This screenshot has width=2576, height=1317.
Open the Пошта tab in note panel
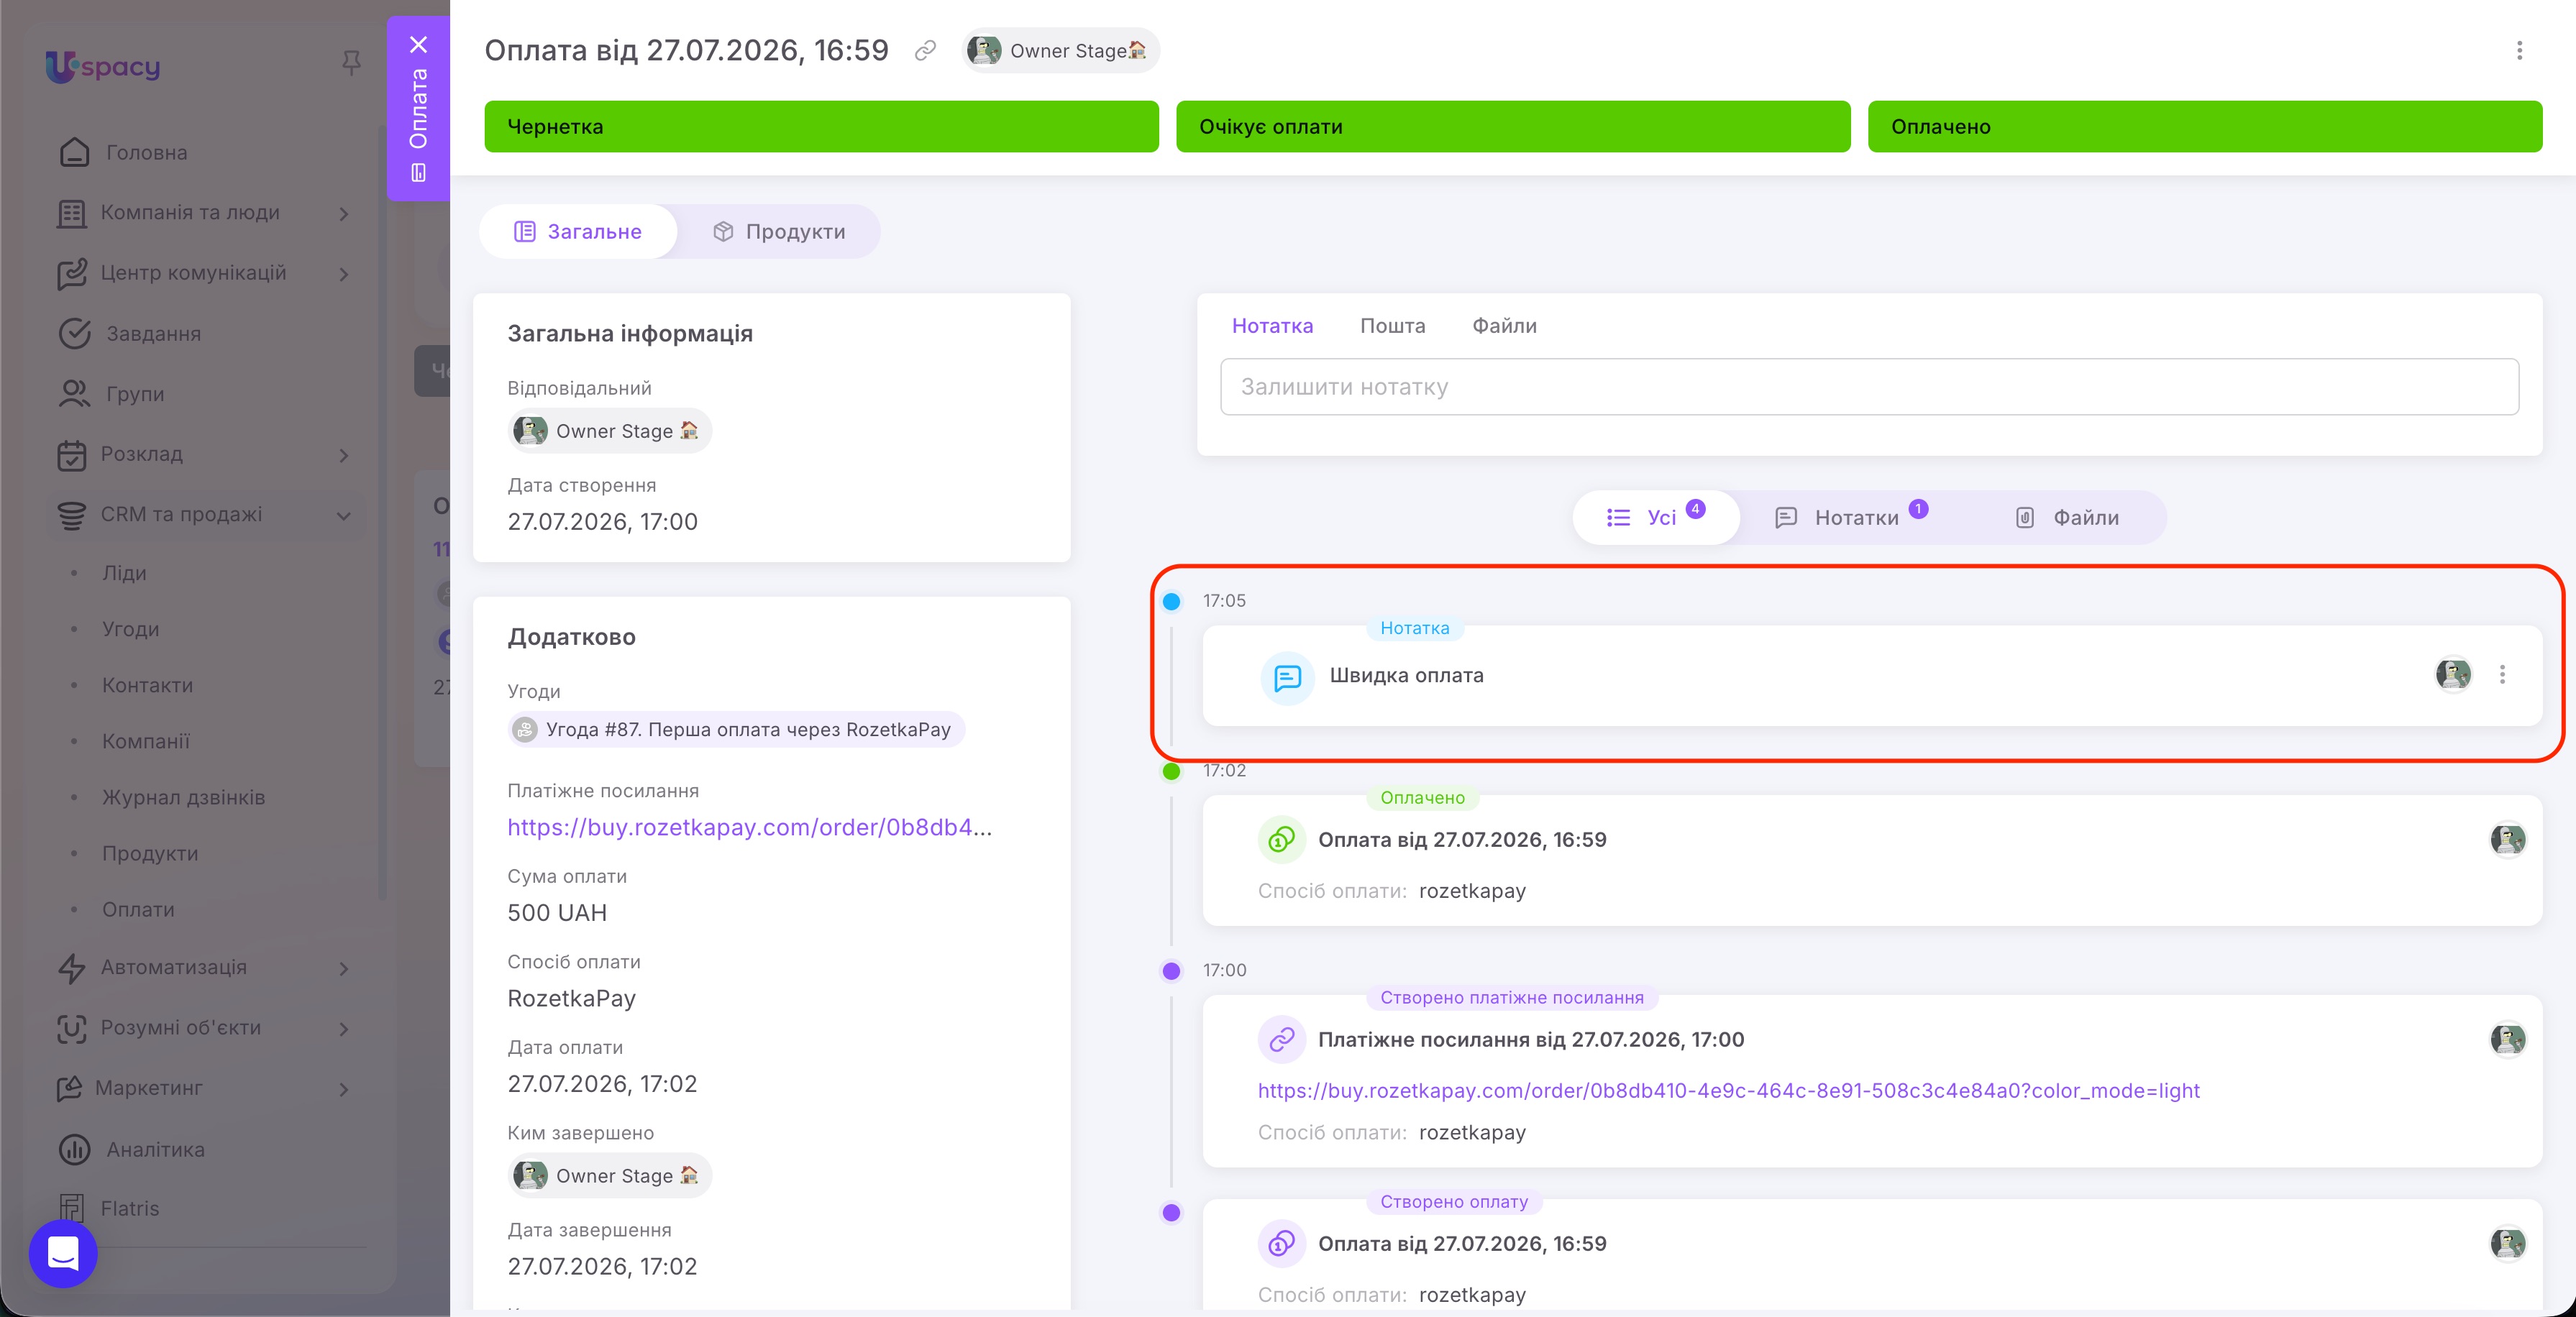click(1392, 326)
